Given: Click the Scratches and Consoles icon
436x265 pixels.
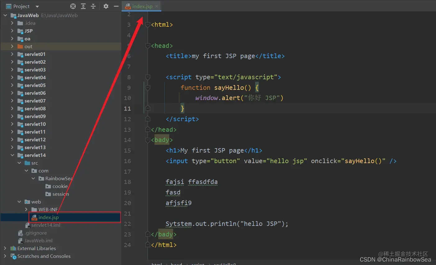Looking at the screenshot, I should pos(13,256).
